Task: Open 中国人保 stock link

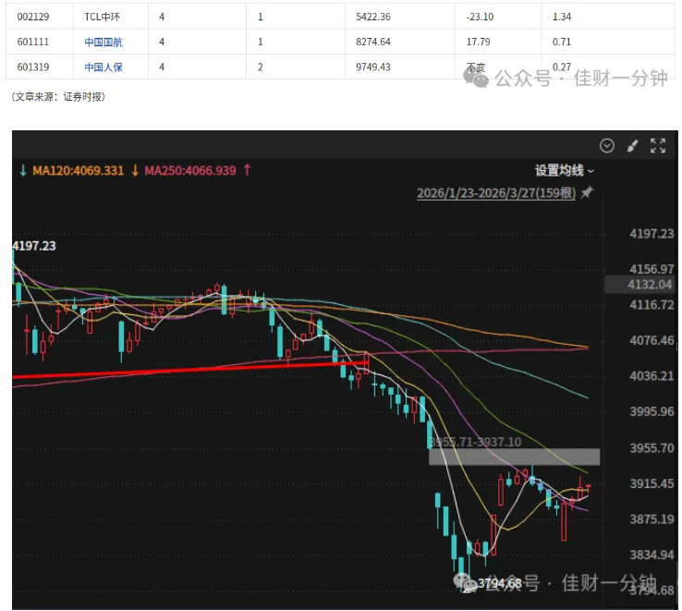Action: coord(104,67)
